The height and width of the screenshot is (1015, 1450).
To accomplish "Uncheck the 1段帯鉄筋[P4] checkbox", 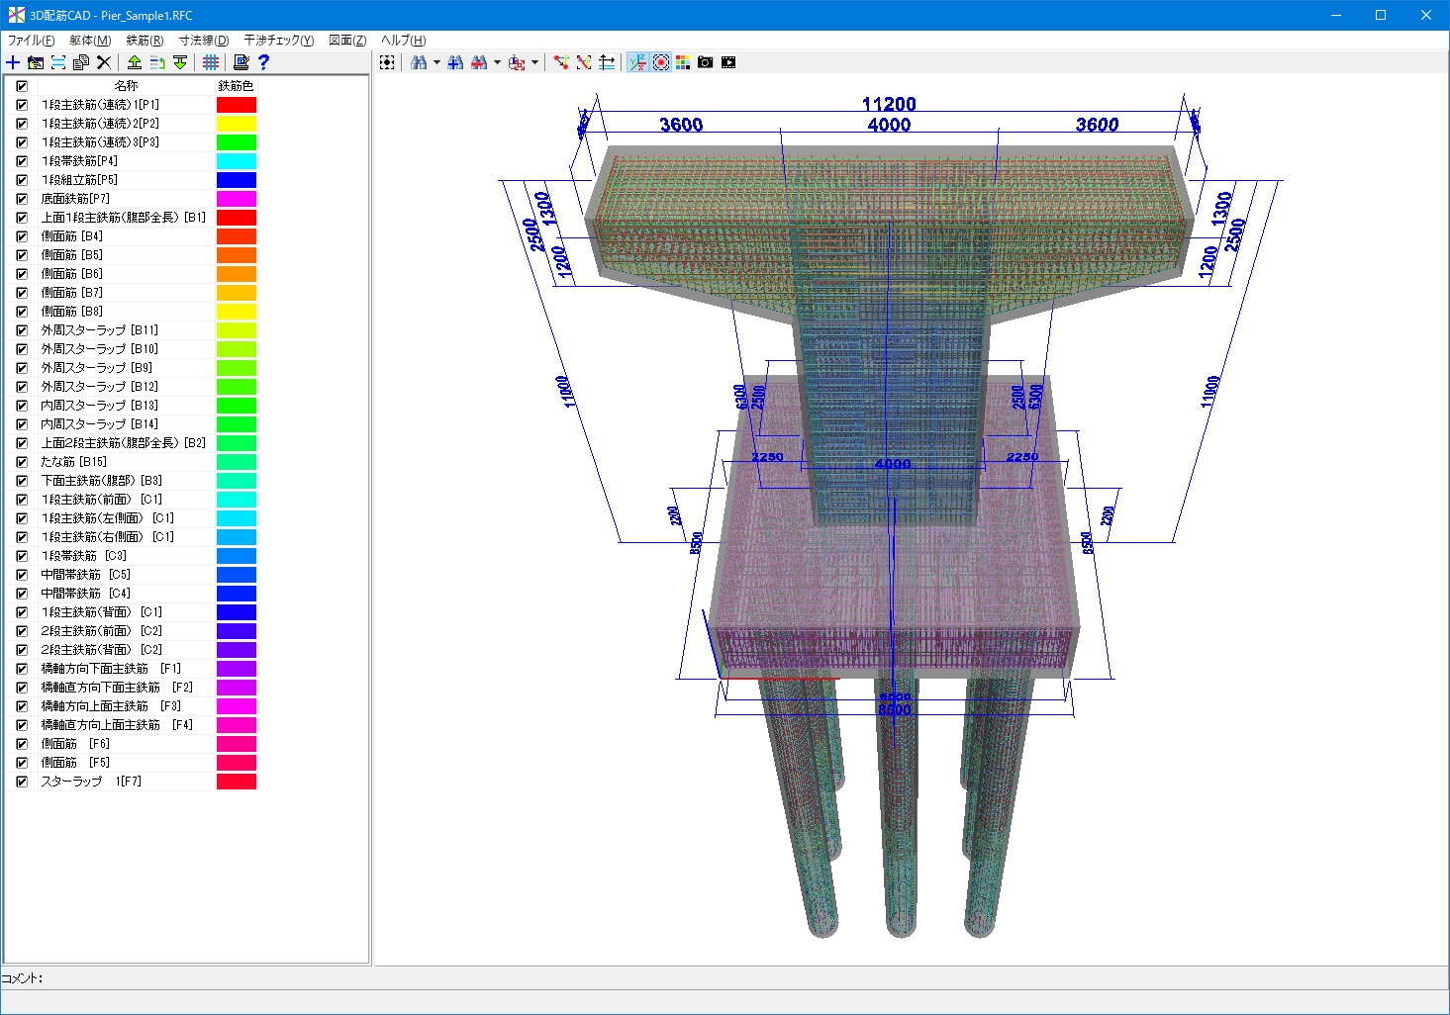I will (x=22, y=161).
